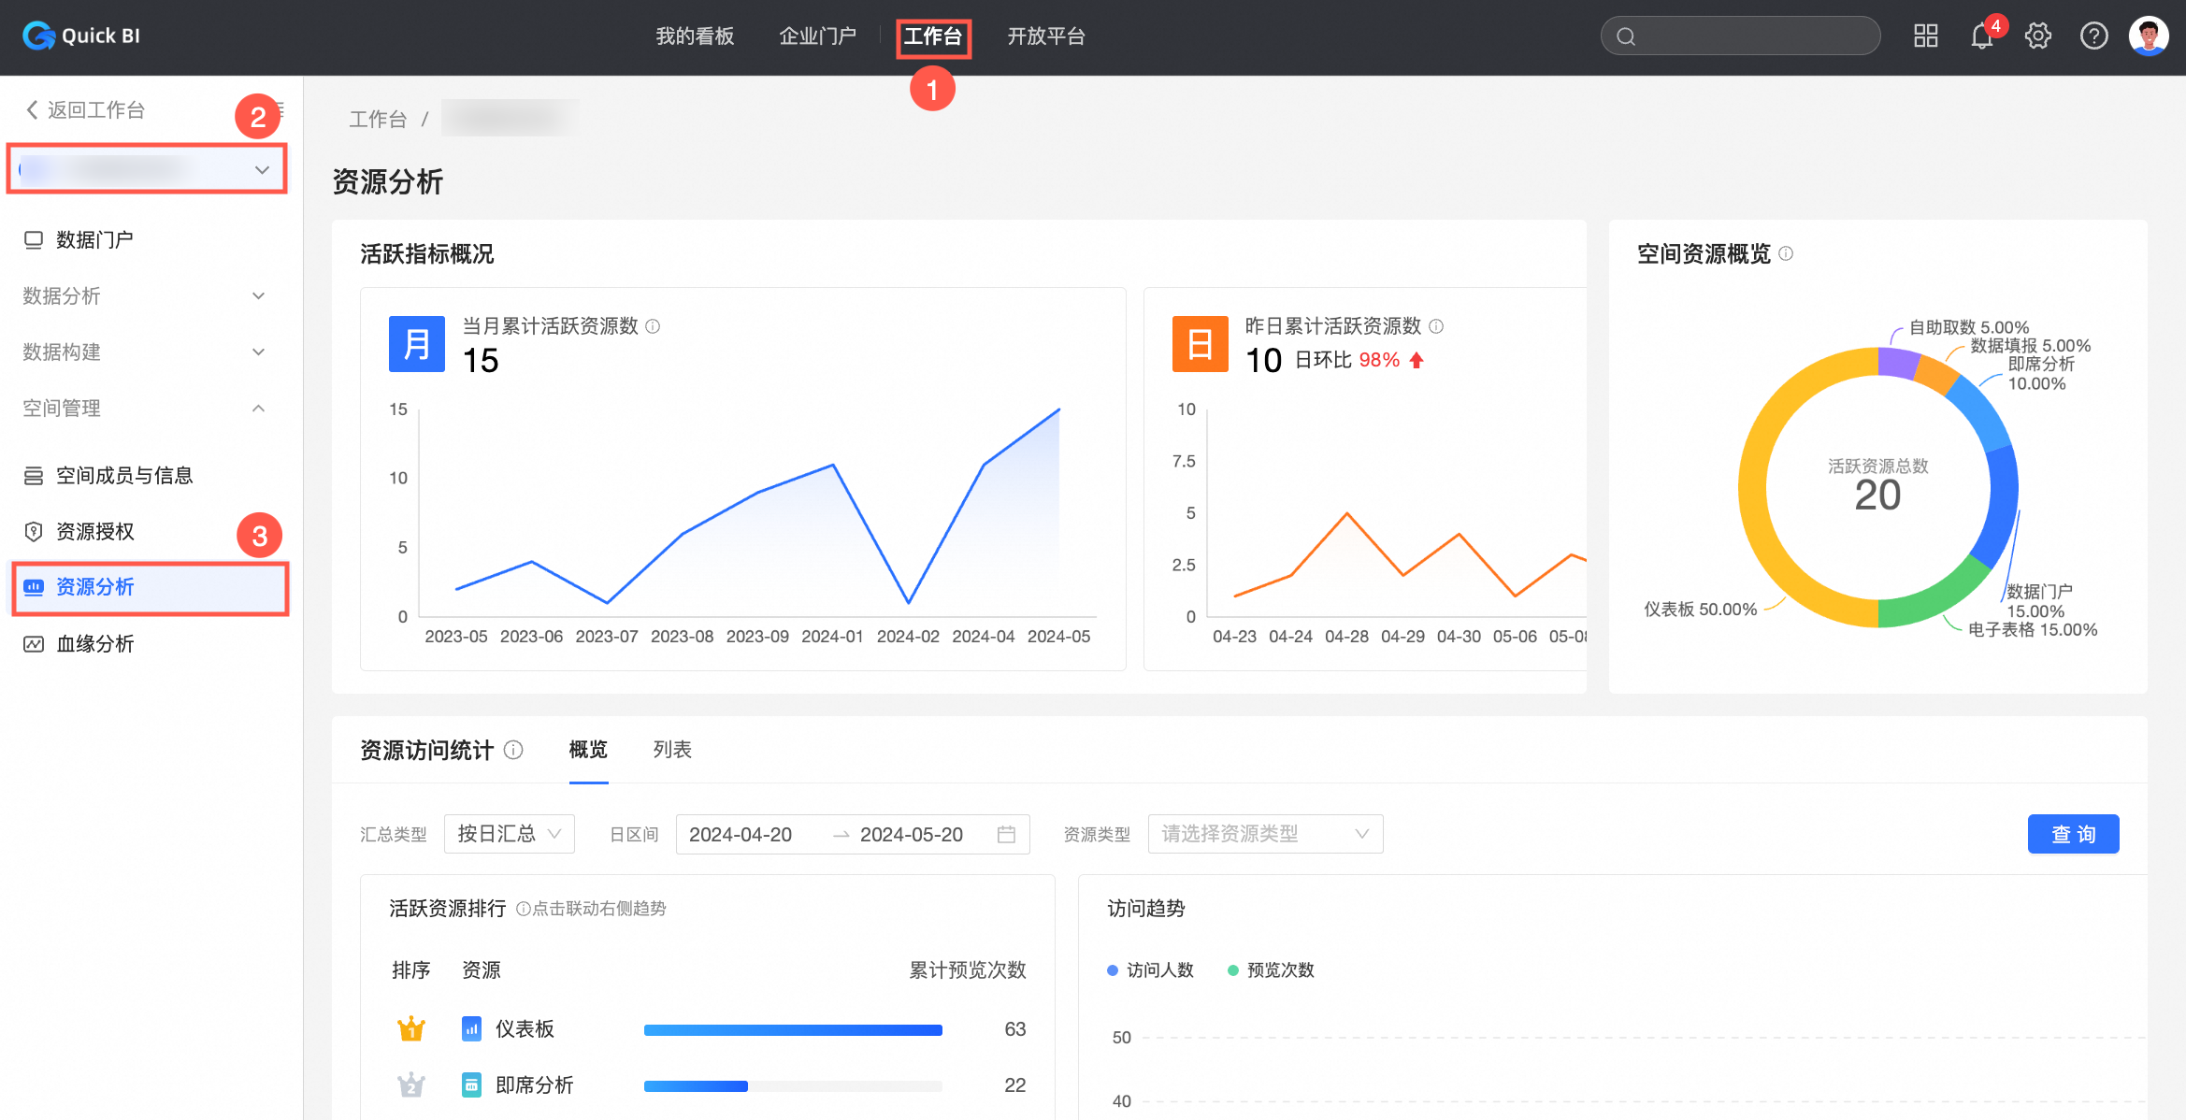Screen dimensions: 2186x1120
Task: Click info icon beside 空间资源概览
Action: point(1786,253)
